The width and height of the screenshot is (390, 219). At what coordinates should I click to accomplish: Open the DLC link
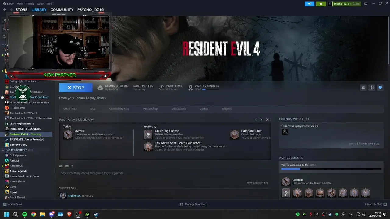tap(93, 109)
